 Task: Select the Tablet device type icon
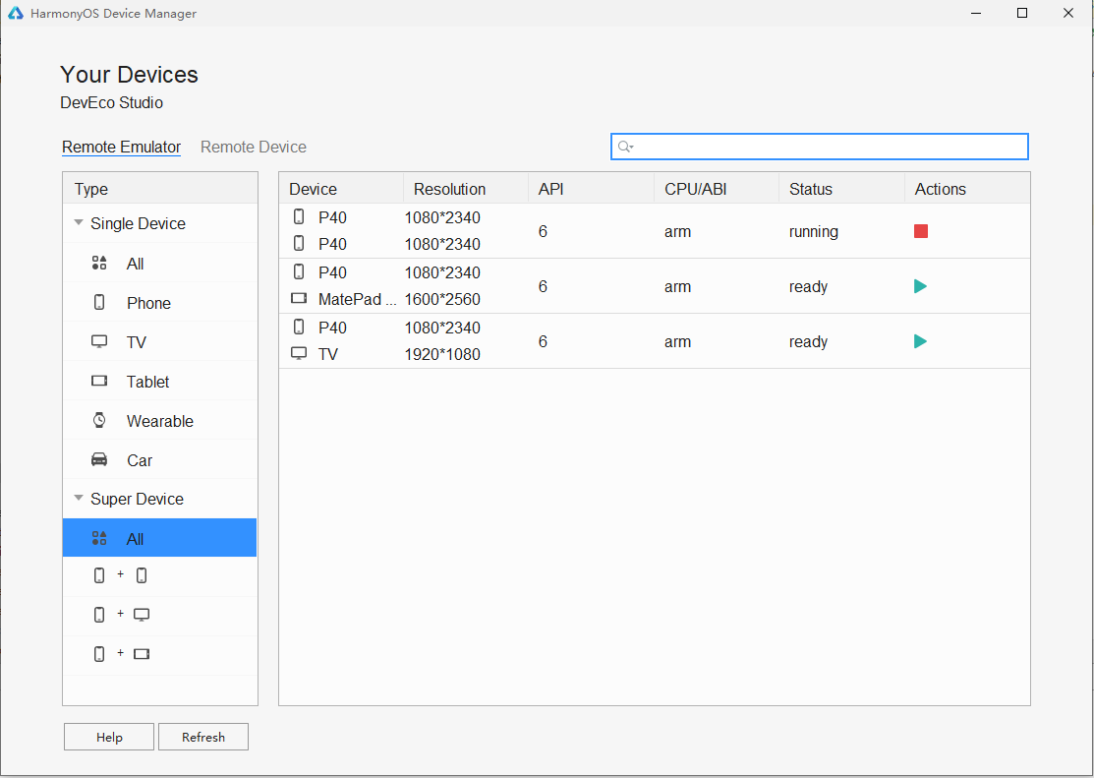tap(99, 381)
